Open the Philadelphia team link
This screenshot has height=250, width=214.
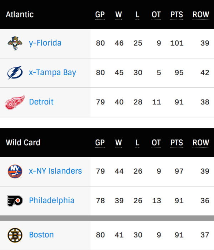[x=52, y=200]
